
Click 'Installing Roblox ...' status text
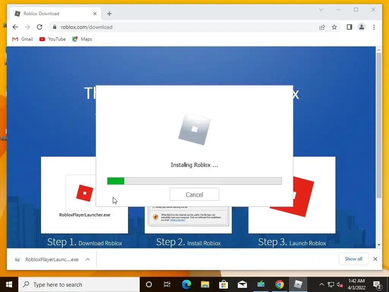(x=194, y=165)
